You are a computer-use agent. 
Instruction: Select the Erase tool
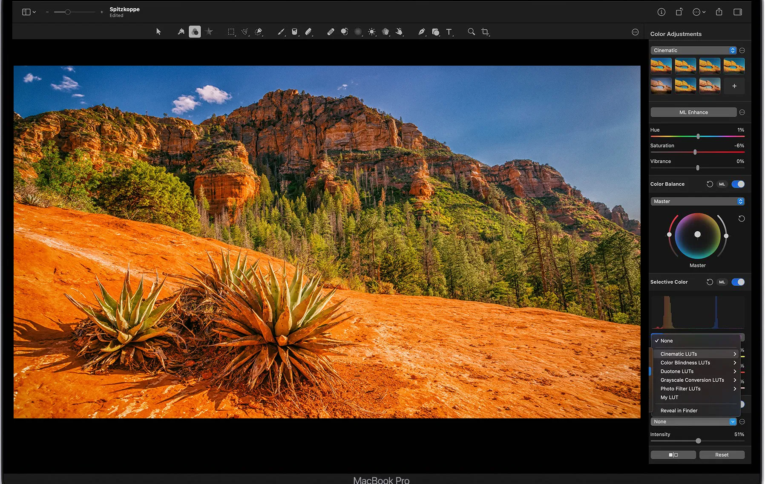tap(309, 32)
